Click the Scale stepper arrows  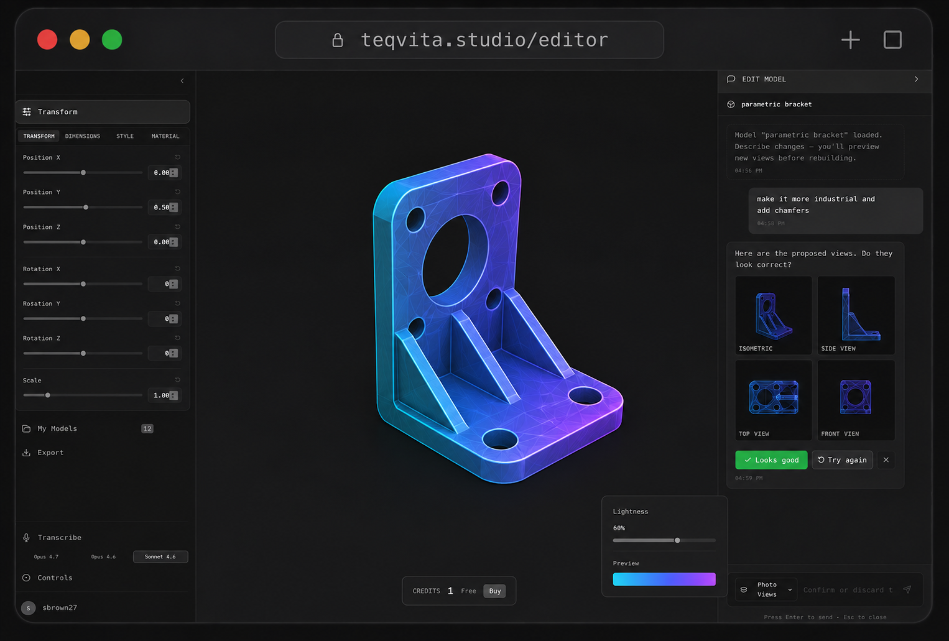pos(174,395)
